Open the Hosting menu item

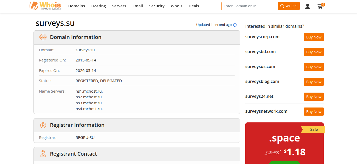click(x=98, y=6)
